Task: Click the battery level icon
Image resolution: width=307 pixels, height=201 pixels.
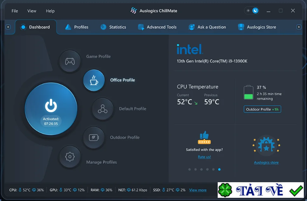Action: click(248, 92)
